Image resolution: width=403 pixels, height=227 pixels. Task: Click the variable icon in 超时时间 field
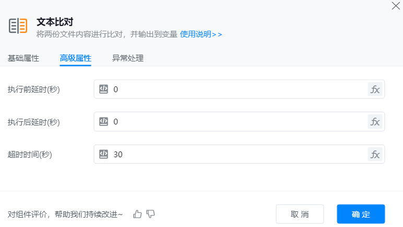point(103,154)
